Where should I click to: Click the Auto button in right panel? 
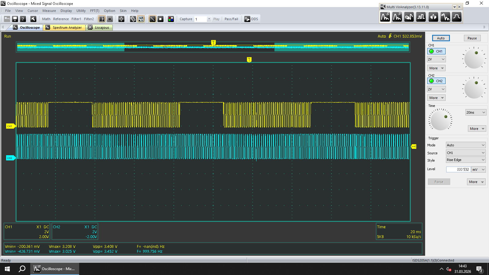[x=441, y=38]
